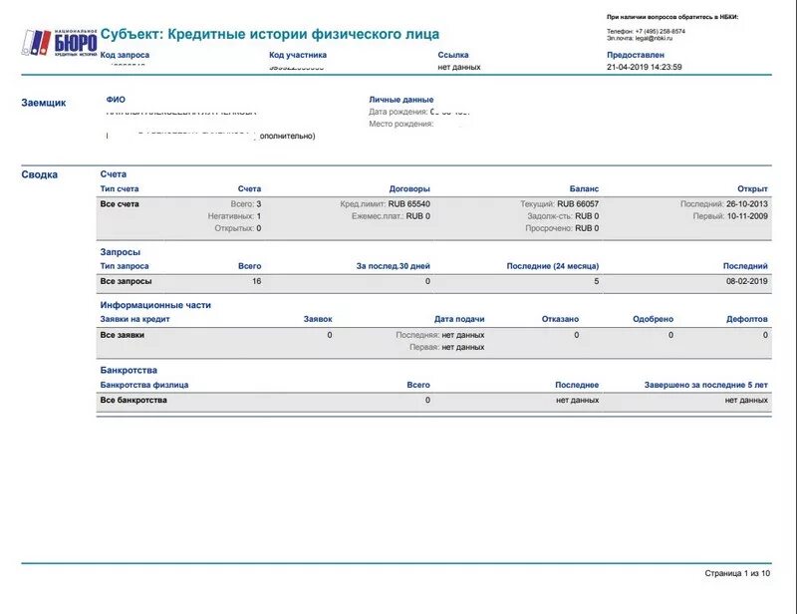The height and width of the screenshot is (614, 797).
Task: Click total requests value 16
Action: (x=257, y=281)
